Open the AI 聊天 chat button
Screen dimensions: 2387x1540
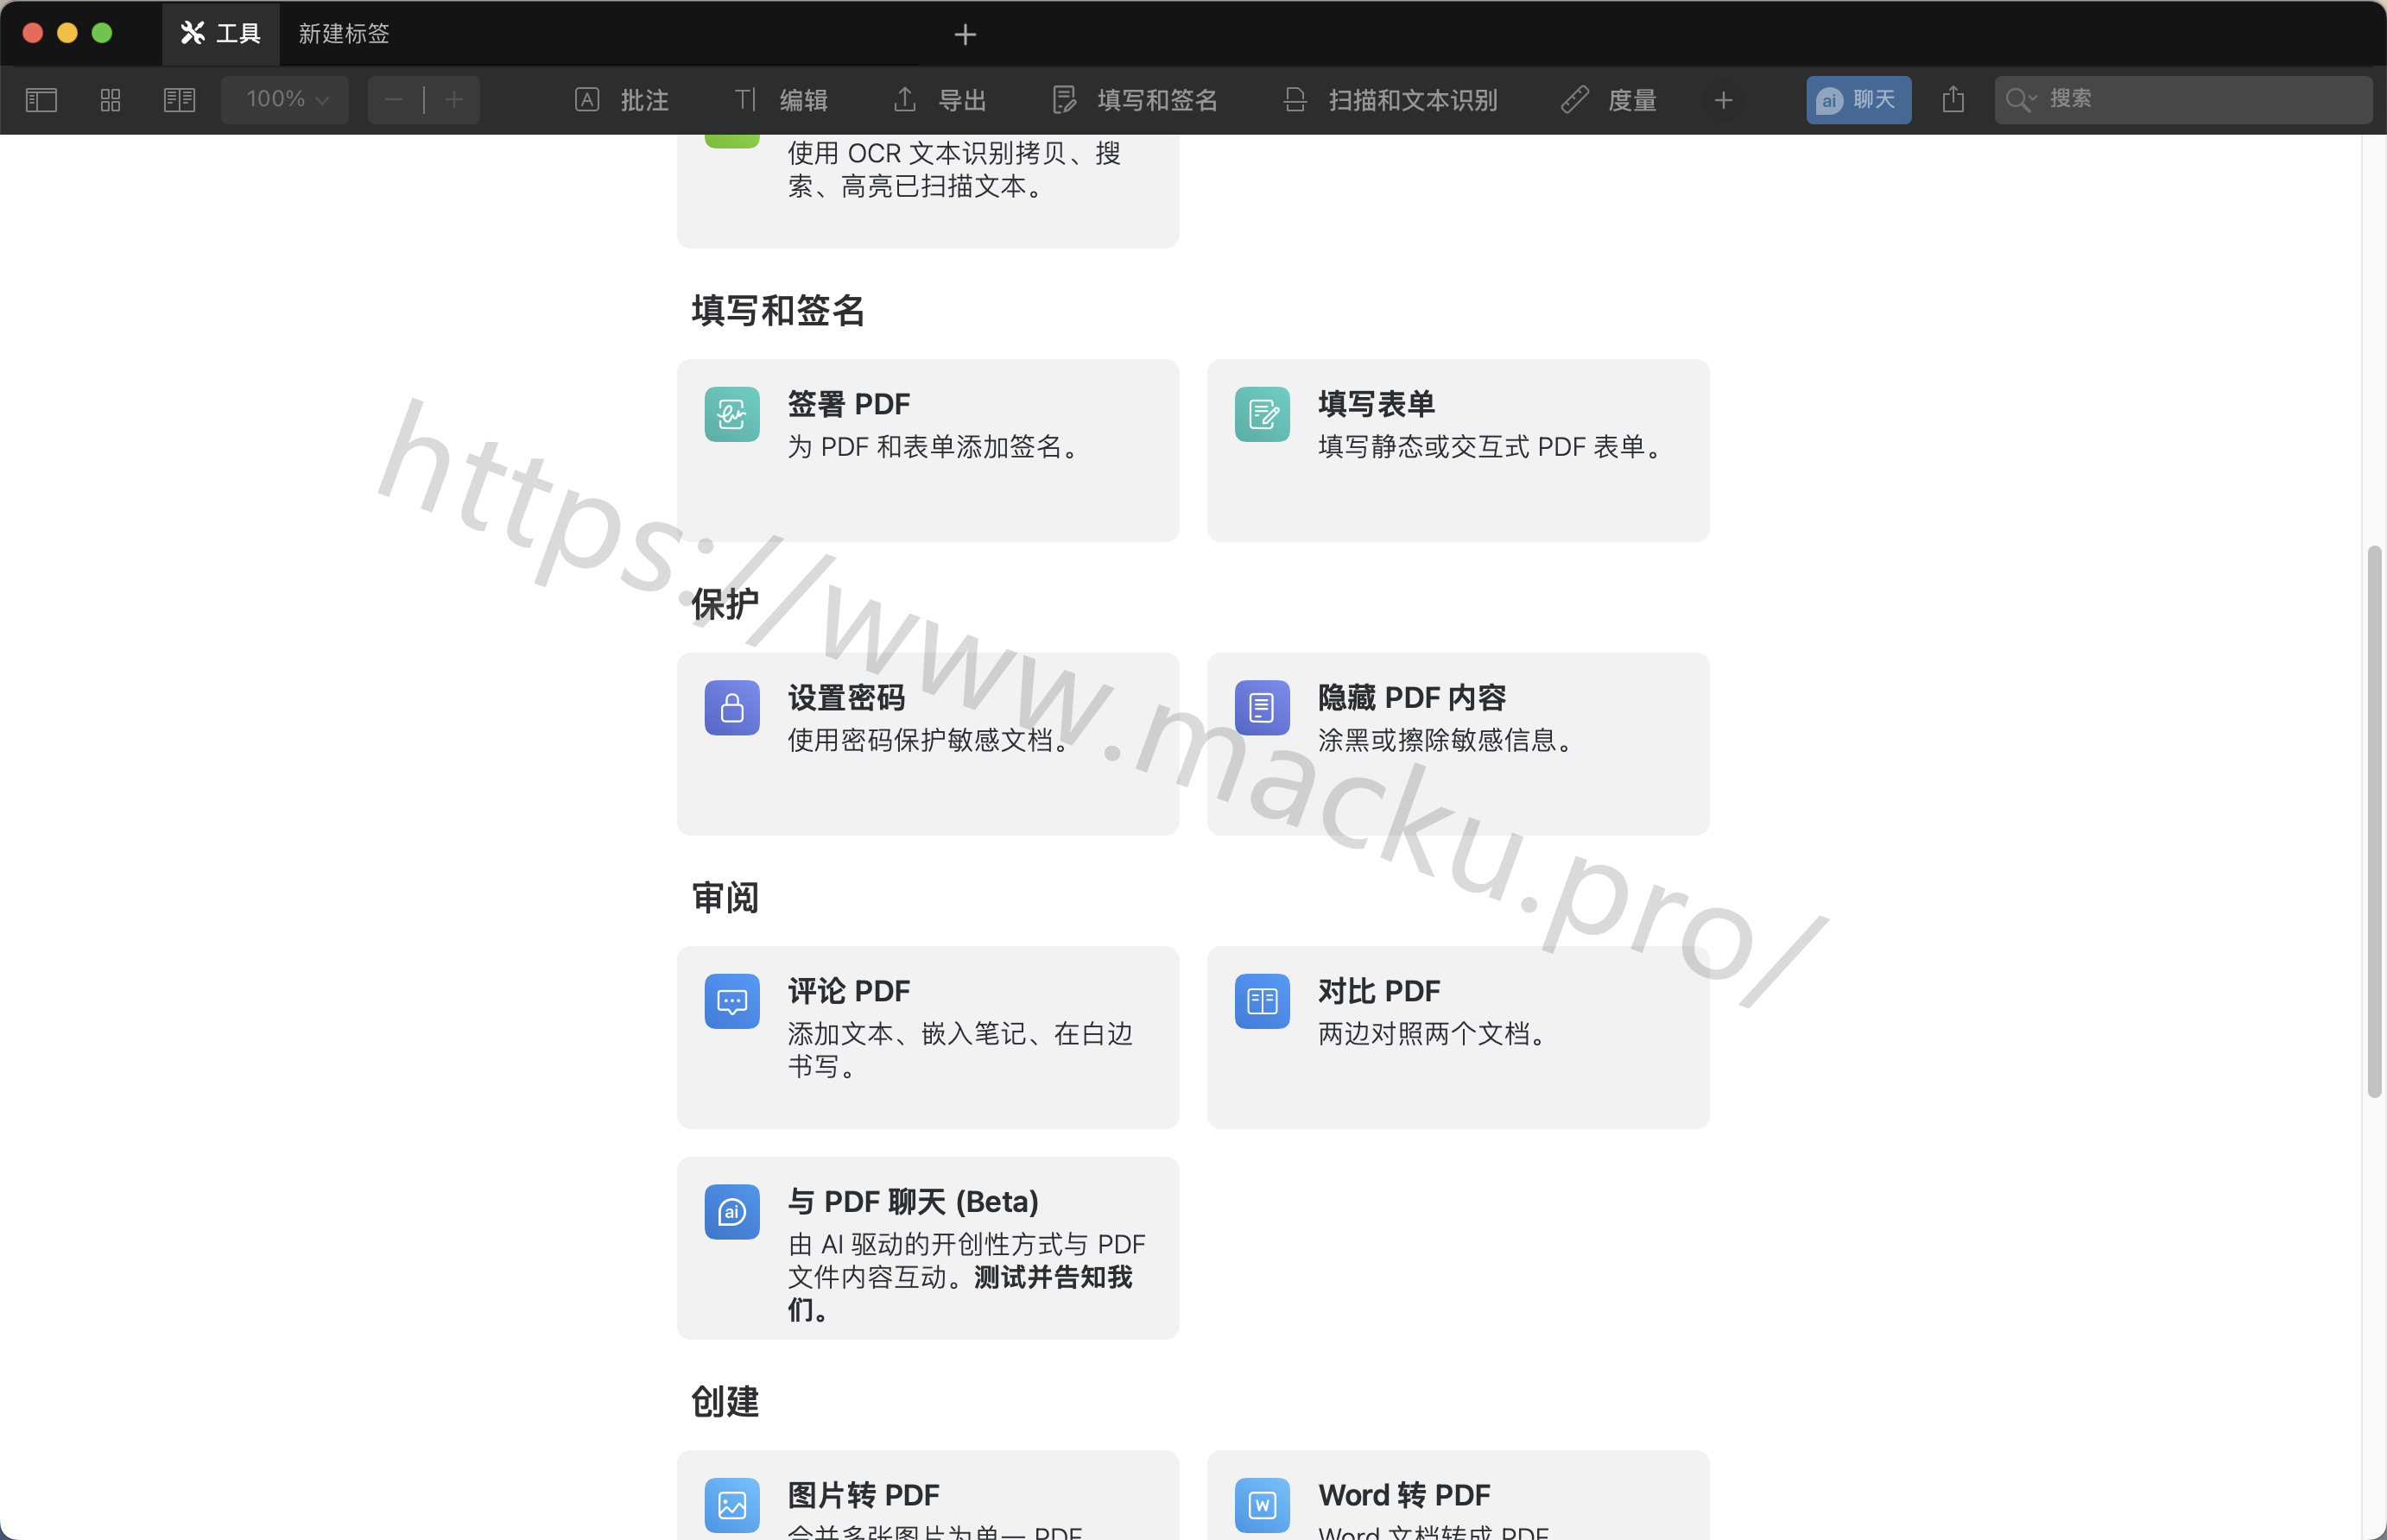tap(1858, 100)
